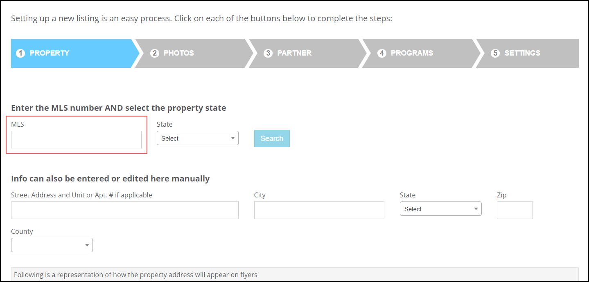Click into the MLS number field
Screen dimensions: 589x282
(76, 139)
